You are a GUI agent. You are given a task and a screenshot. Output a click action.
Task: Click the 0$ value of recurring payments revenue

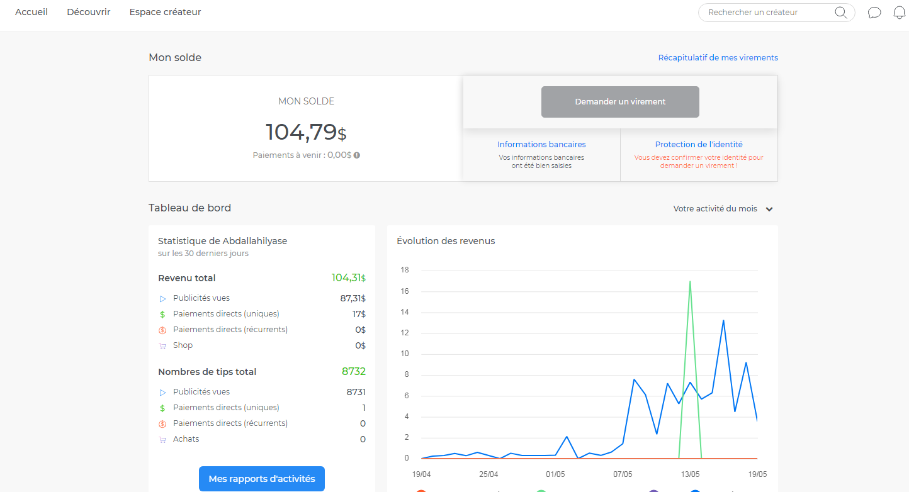pos(360,330)
